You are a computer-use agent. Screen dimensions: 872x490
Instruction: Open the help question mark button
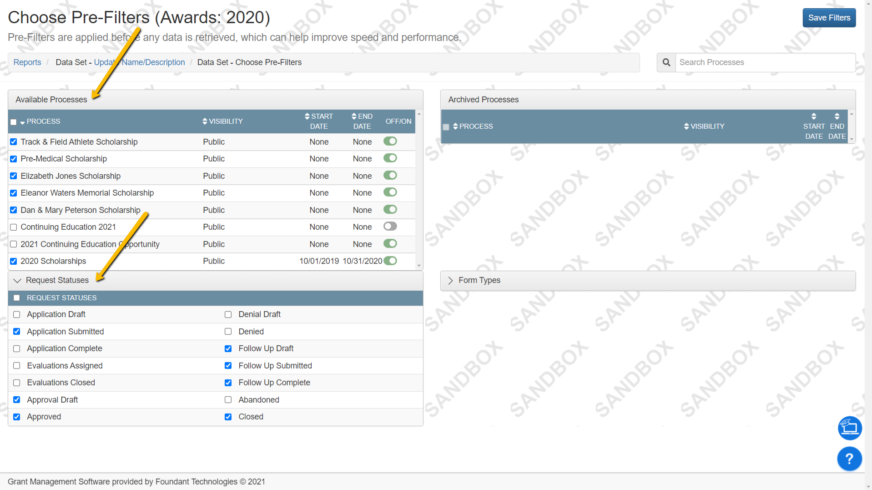coord(849,459)
